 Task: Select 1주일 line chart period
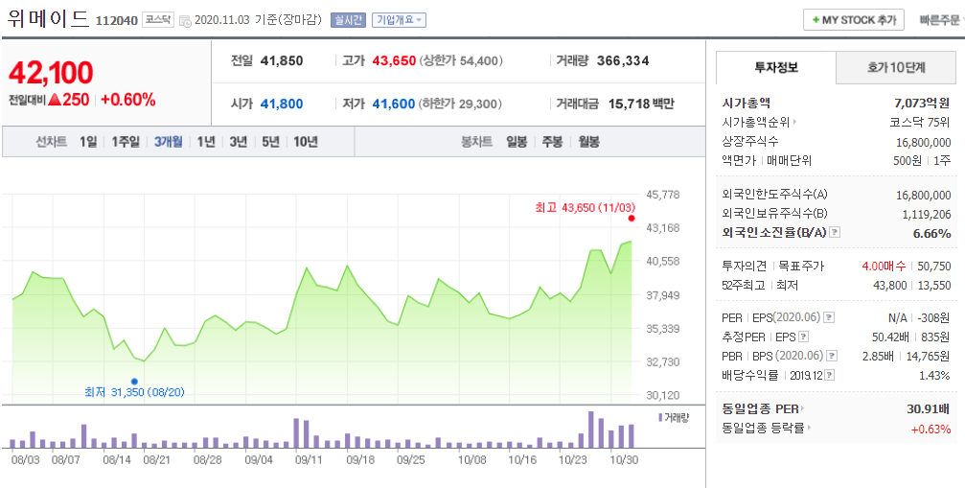[x=126, y=142]
